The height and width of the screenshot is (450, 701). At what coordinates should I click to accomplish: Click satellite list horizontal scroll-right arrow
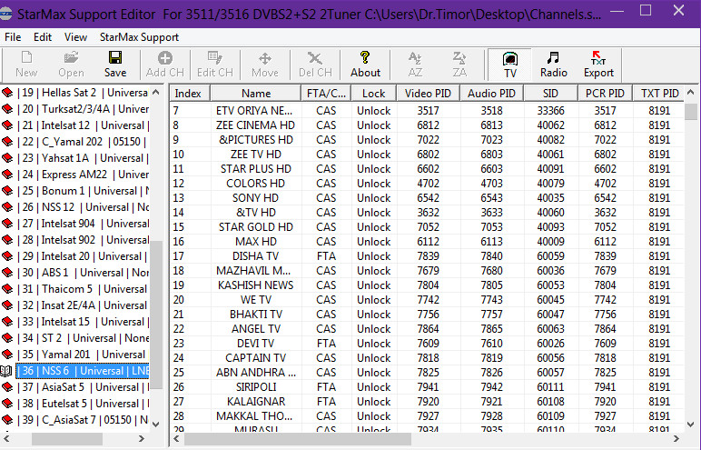[142, 439]
